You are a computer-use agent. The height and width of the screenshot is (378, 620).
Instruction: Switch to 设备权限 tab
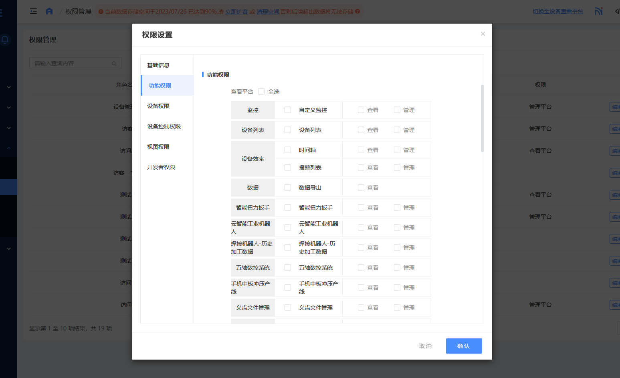coord(158,106)
